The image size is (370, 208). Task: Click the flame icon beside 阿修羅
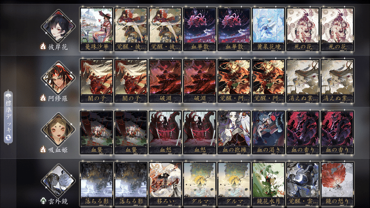(43, 98)
